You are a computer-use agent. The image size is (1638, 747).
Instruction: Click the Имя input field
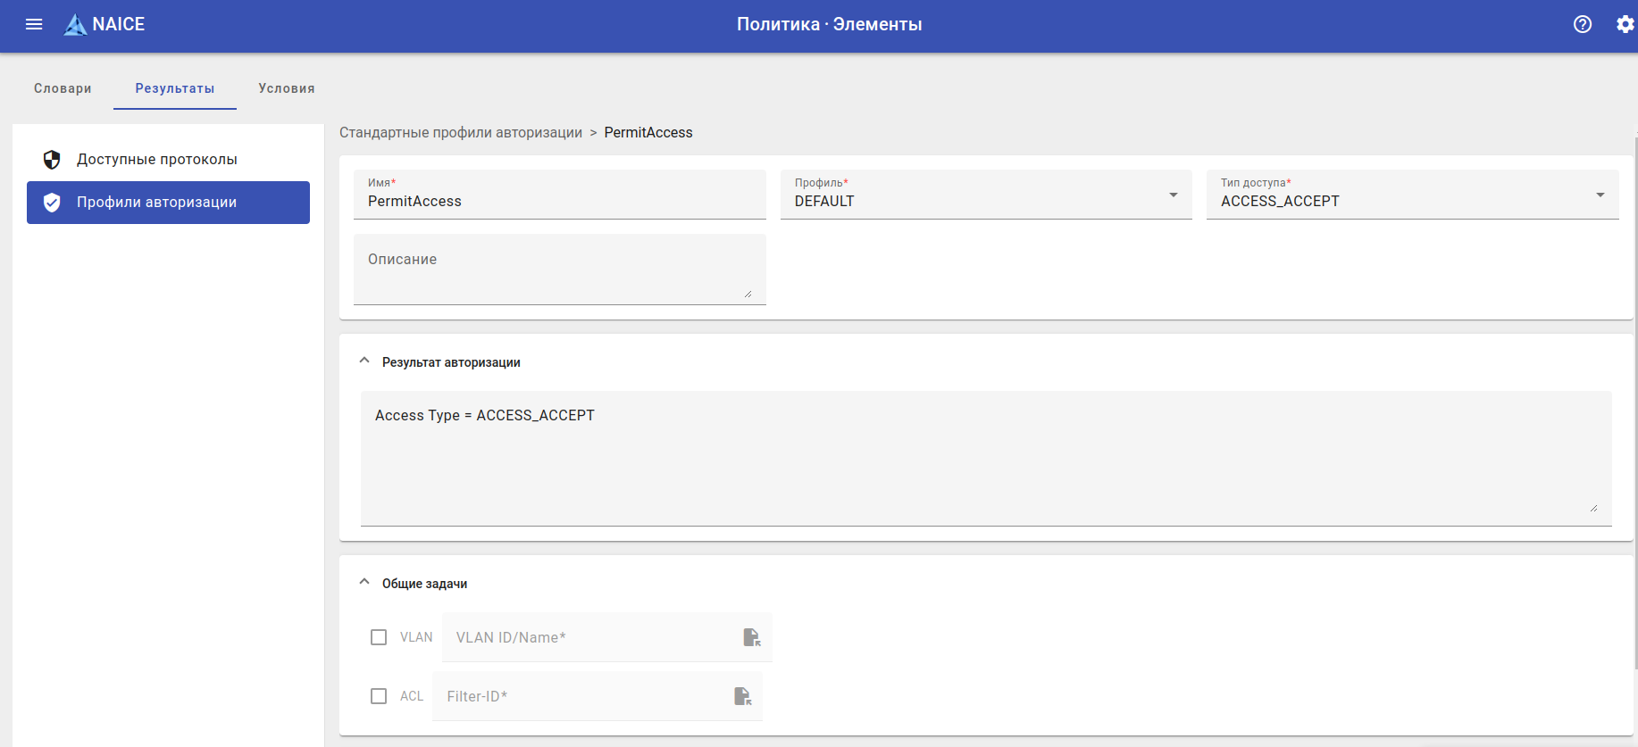[x=559, y=202]
